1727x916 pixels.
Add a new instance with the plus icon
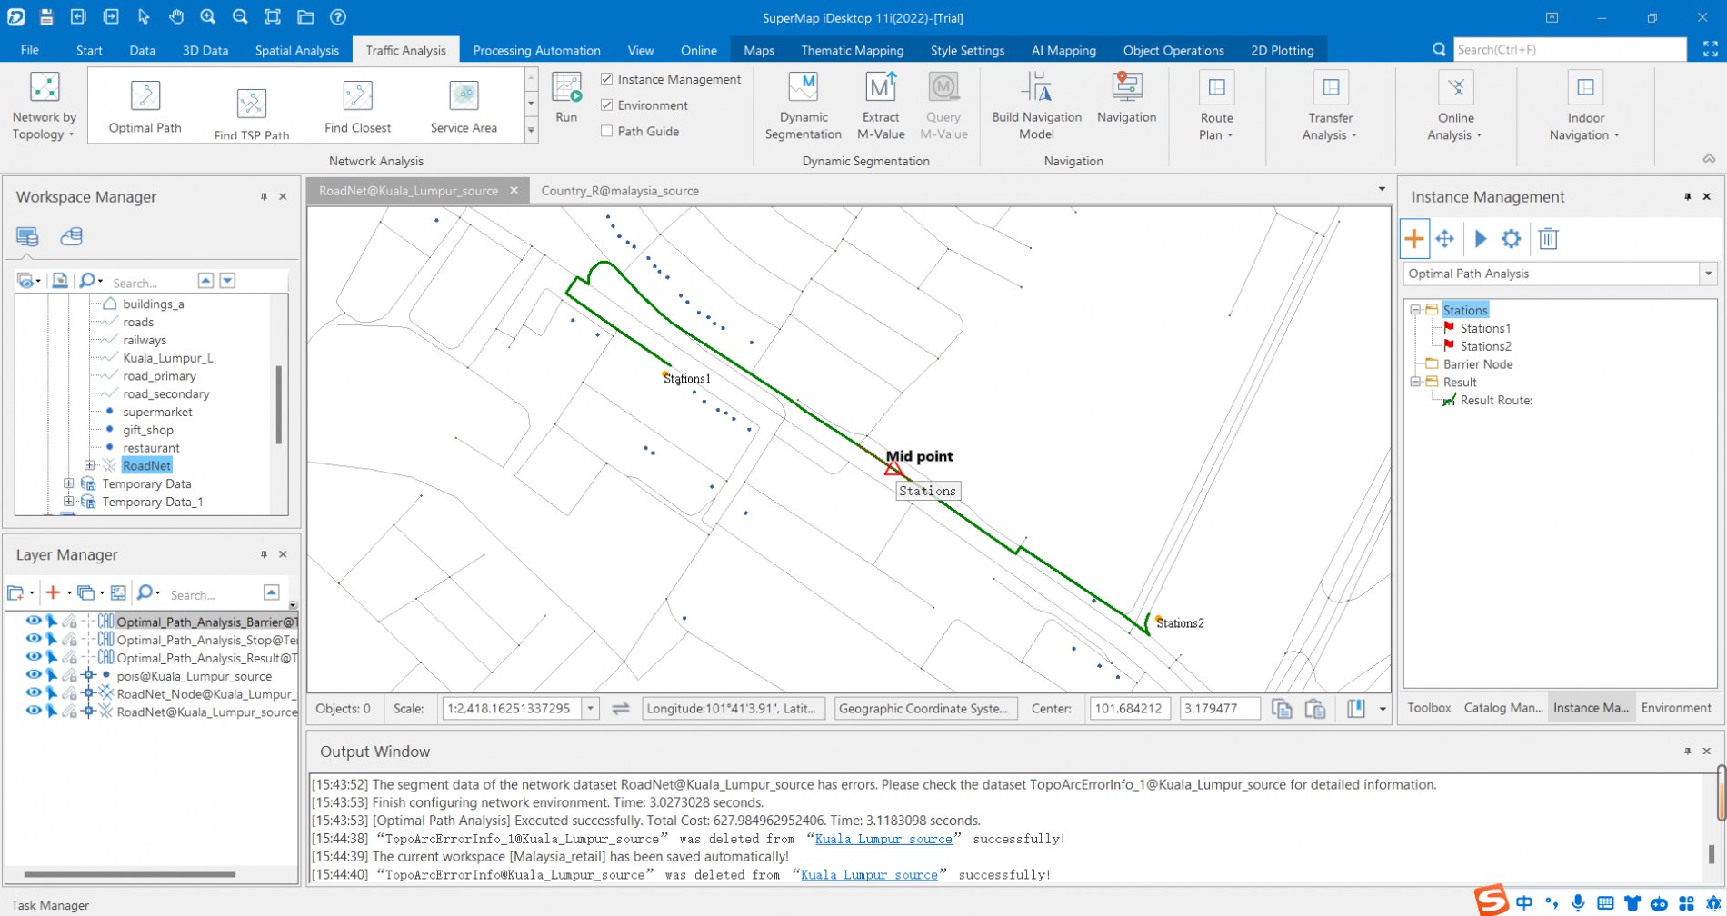1414,239
